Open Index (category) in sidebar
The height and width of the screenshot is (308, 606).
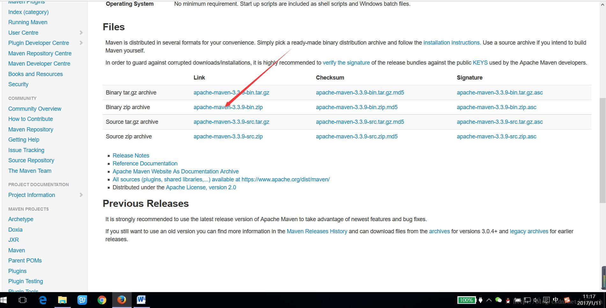point(28,12)
